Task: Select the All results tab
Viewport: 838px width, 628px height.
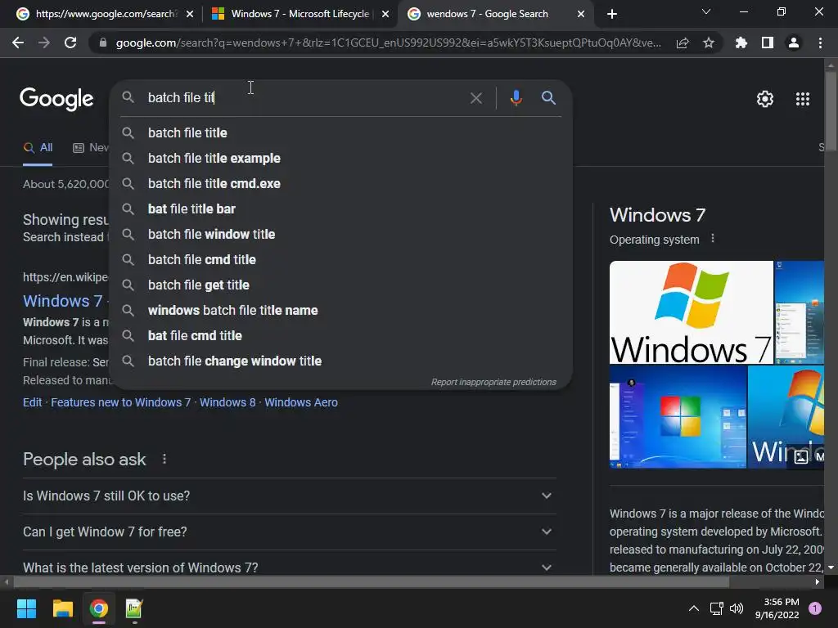Action: [38, 147]
